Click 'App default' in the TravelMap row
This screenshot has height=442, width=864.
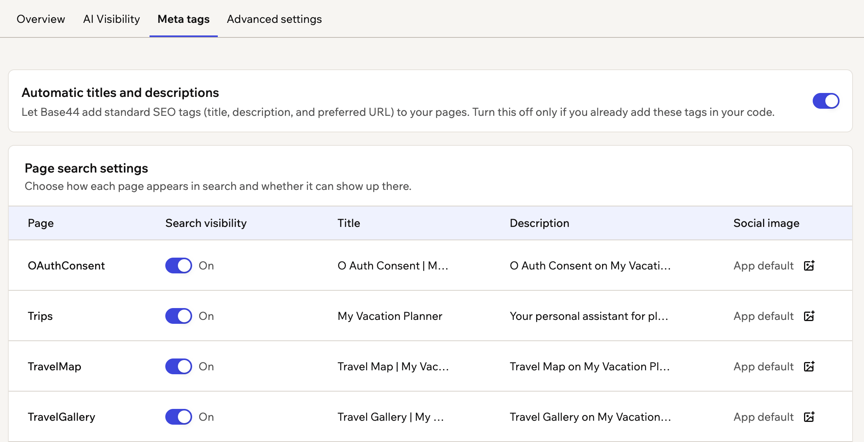point(763,366)
